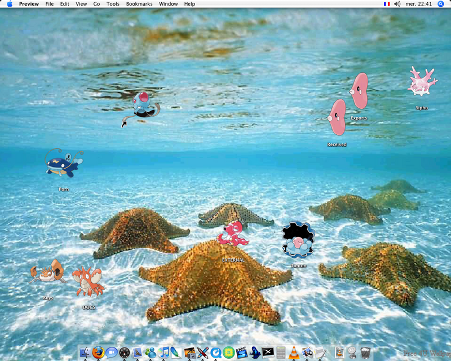Open Spotlight search in menu bar
Image resolution: width=451 pixels, height=361 pixels.
coord(441,4)
